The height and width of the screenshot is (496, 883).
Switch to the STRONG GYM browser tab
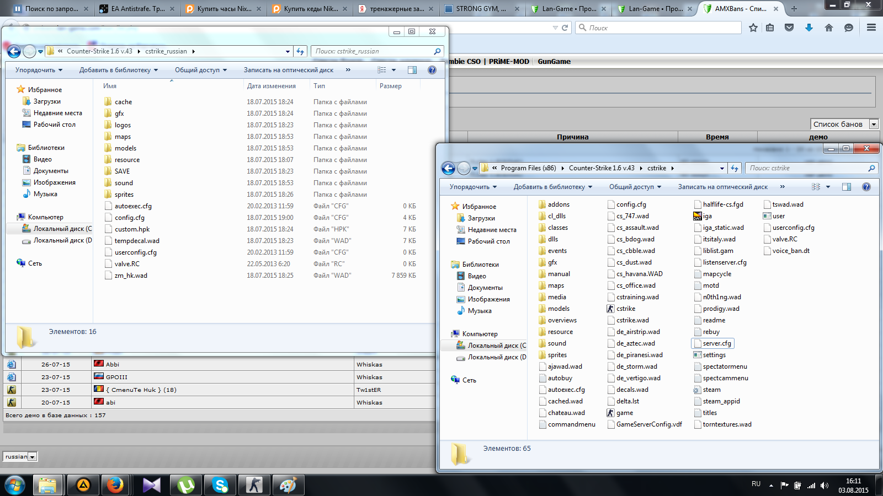coord(480,9)
